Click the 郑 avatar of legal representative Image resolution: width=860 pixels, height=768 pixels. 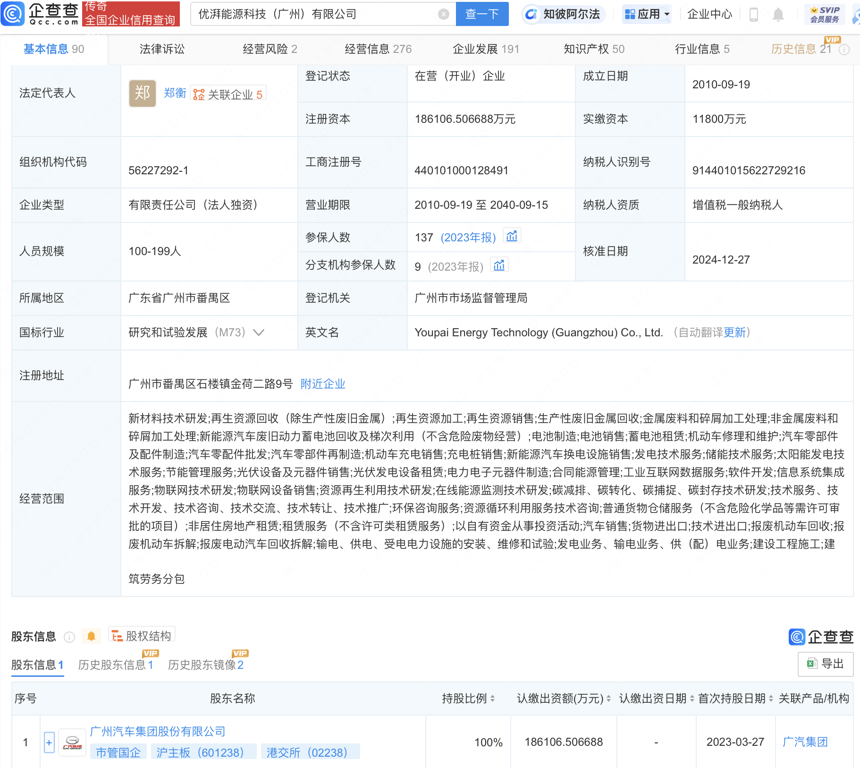[143, 94]
